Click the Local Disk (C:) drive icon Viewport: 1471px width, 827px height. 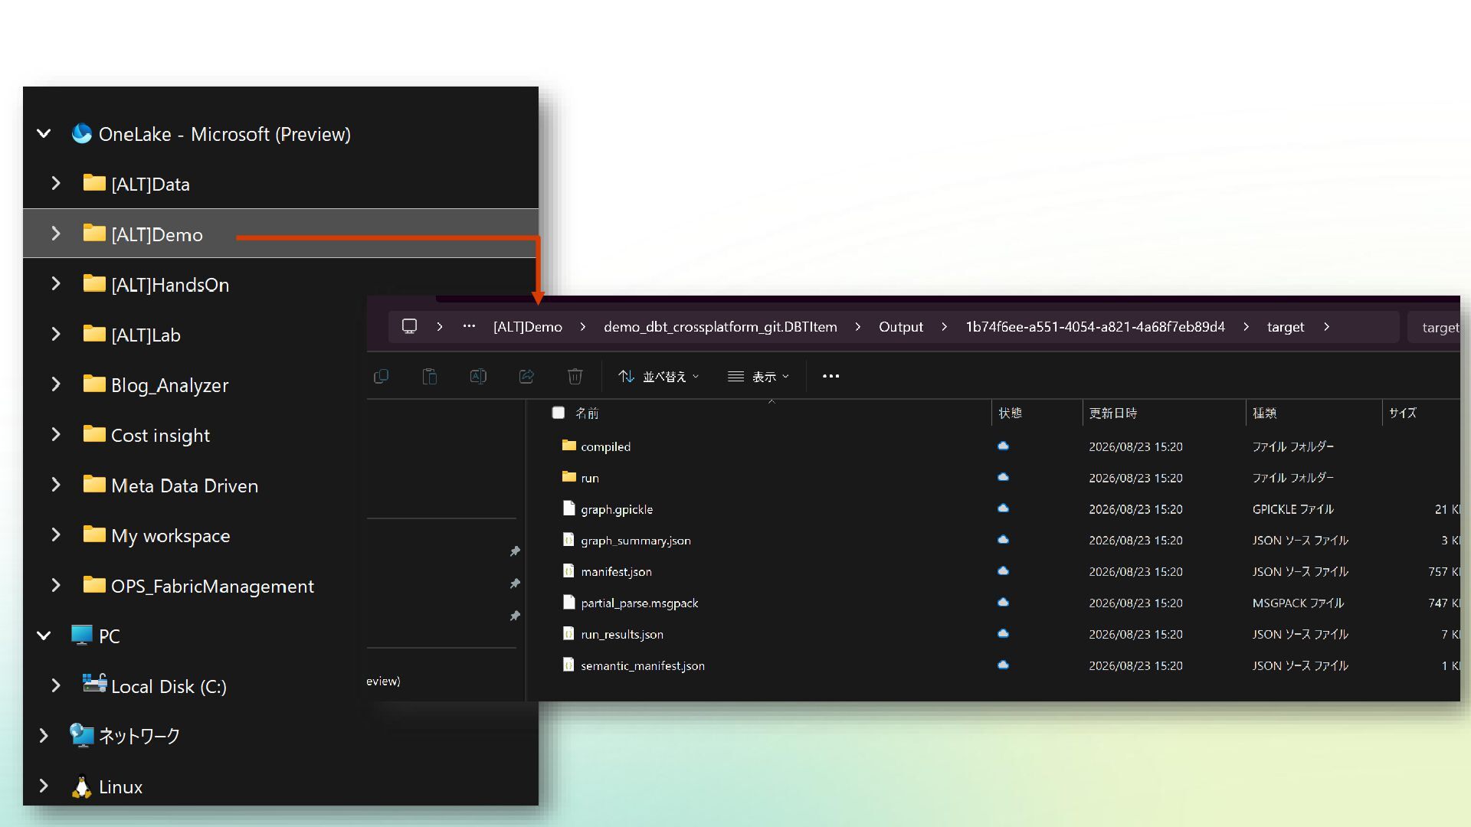click(94, 683)
